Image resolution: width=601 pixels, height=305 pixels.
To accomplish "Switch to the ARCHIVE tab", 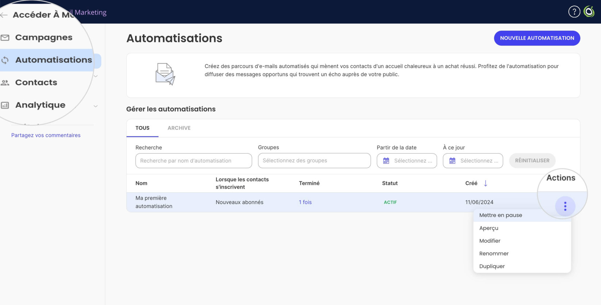I will pyautogui.click(x=179, y=128).
